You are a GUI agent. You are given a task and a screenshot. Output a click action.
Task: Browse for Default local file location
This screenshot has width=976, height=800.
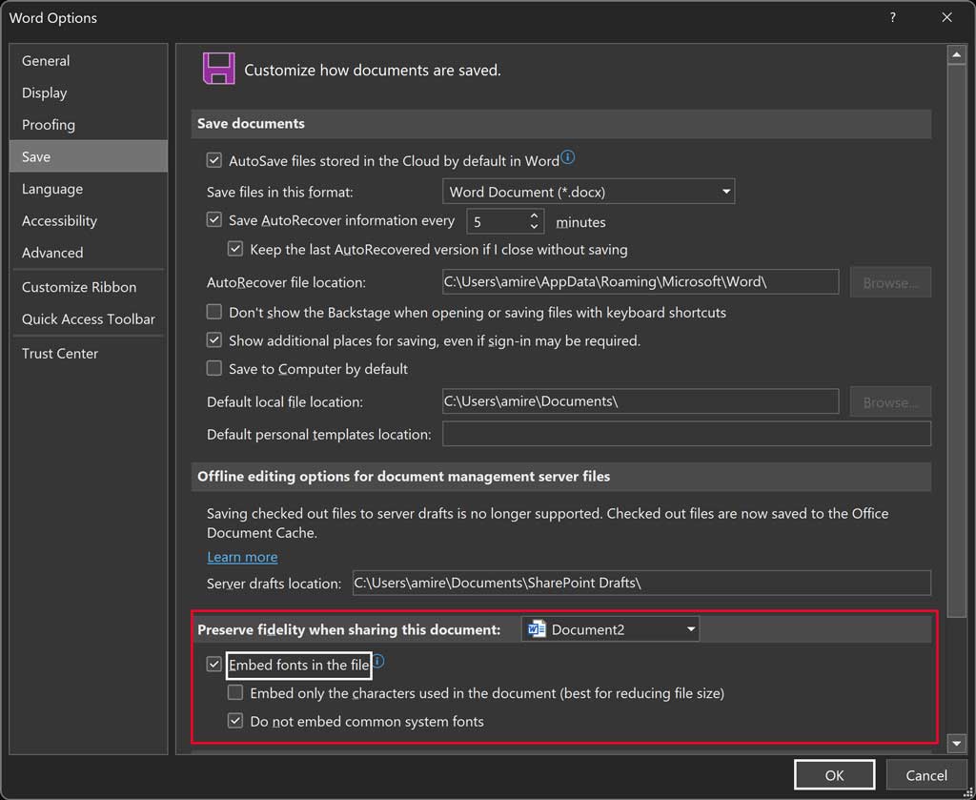pos(890,402)
